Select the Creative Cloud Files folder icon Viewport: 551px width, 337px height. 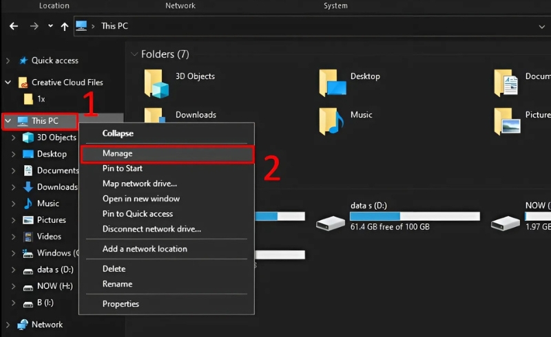[x=23, y=83]
